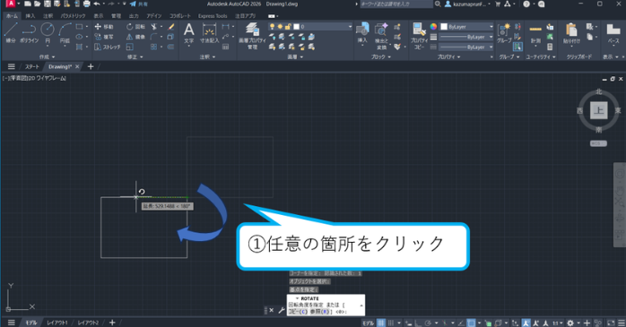Click the Copy (コピー(C)) option in command line
The width and height of the screenshot is (626, 327).
[298, 312]
